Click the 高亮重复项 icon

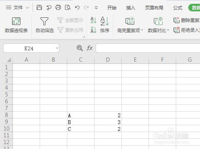[130, 21]
